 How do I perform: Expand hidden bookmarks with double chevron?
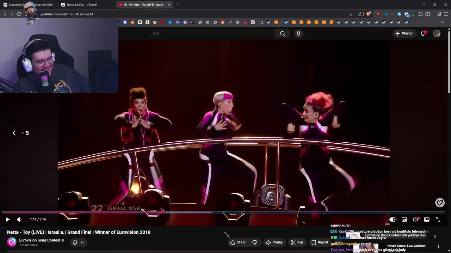pyautogui.click(x=442, y=22)
